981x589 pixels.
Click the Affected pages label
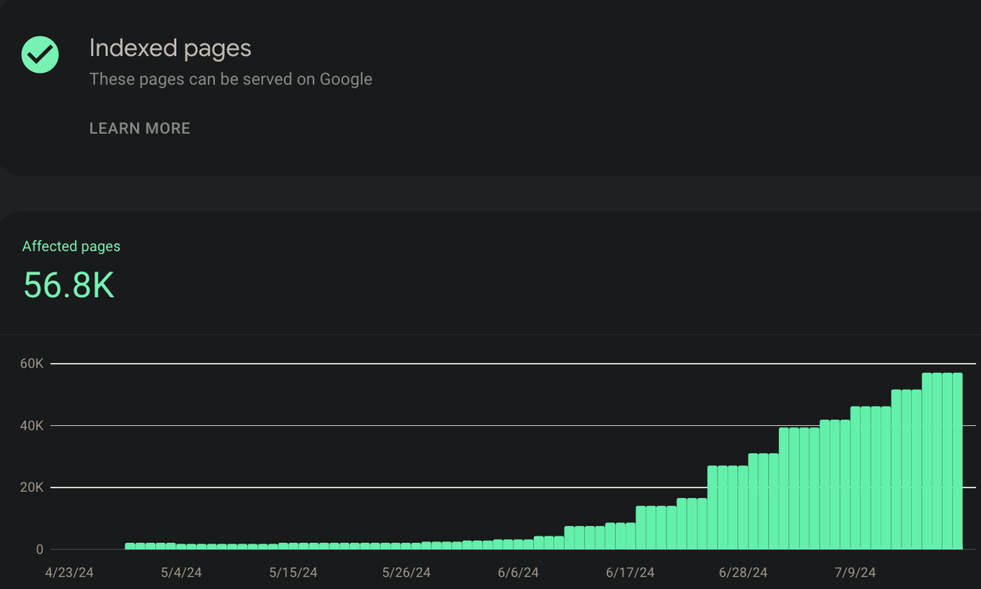(71, 246)
